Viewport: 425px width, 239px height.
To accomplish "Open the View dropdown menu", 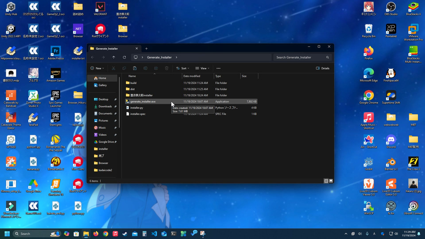I will [x=202, y=68].
